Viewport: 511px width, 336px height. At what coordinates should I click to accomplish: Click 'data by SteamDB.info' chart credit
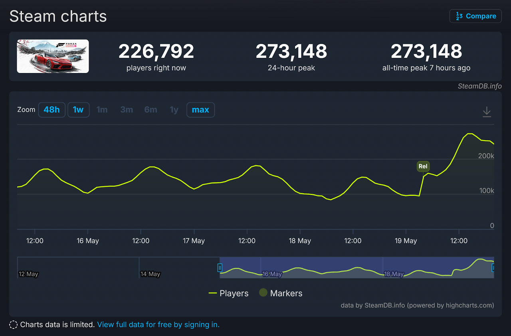point(417,305)
